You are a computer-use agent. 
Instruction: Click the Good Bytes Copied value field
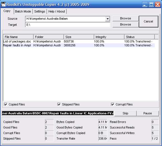point(103,127)
